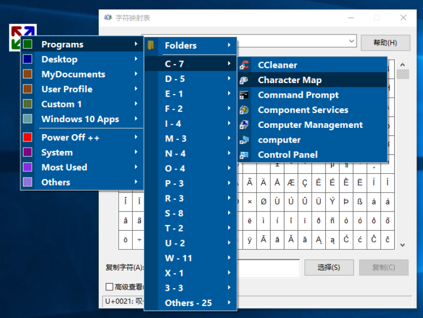This screenshot has height=318, width=423.
Task: Open the Desktop menu entry
Action: (x=82, y=59)
